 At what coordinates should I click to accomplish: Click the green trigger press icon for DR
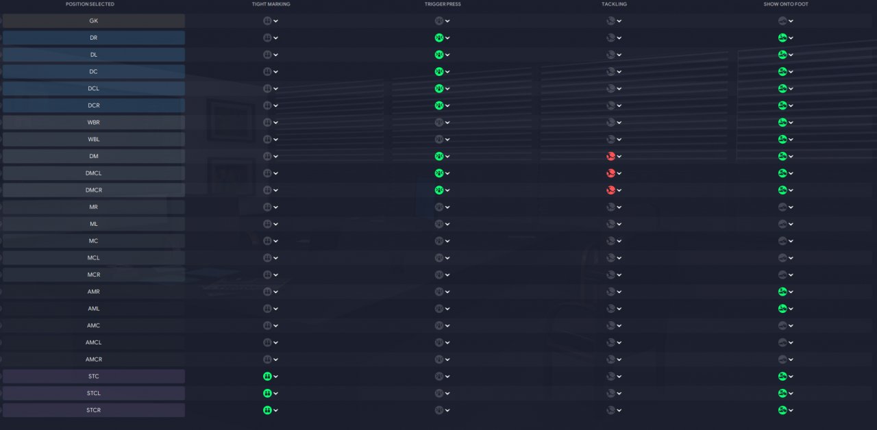439,38
